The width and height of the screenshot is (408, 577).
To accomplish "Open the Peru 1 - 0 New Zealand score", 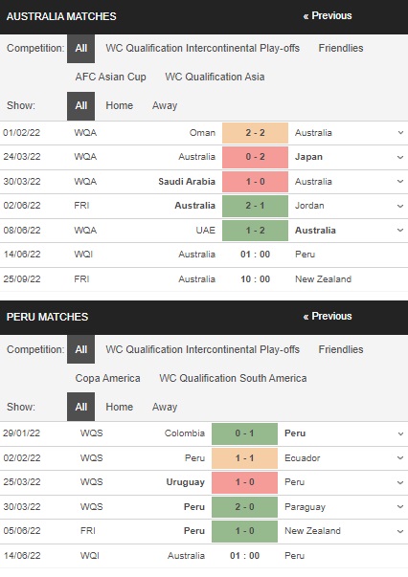I will tap(244, 531).
